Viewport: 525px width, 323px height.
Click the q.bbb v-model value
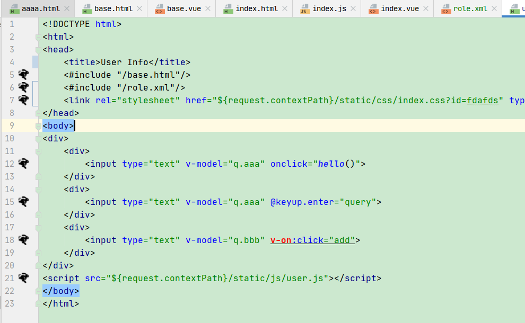(x=247, y=240)
